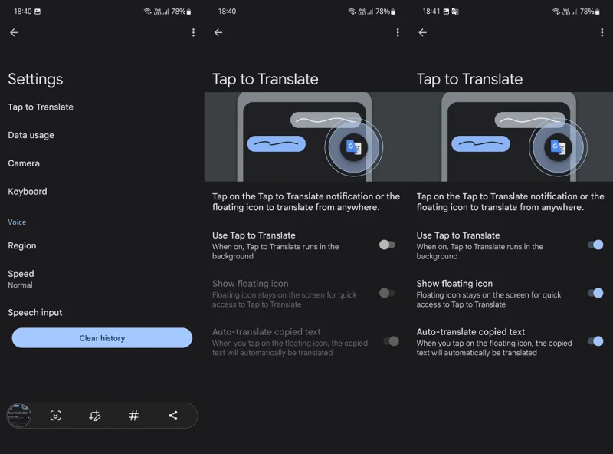Open Speech input setting

(x=35, y=312)
